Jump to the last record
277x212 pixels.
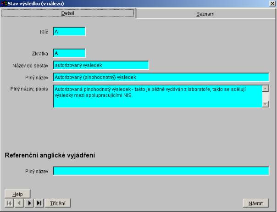point(39,203)
